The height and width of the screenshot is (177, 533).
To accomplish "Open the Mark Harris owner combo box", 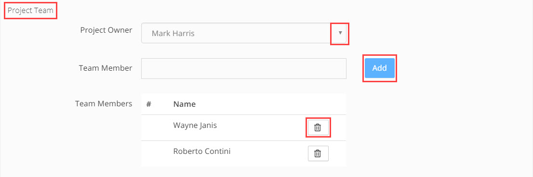I will tap(244, 33).
